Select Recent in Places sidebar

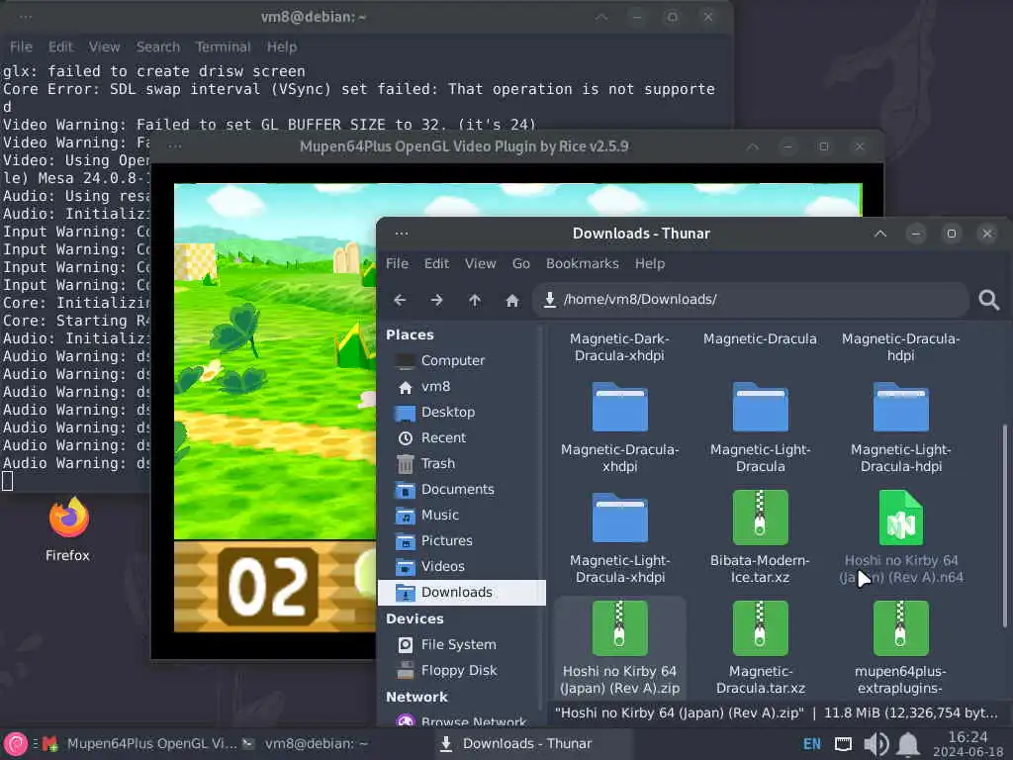tap(461, 438)
